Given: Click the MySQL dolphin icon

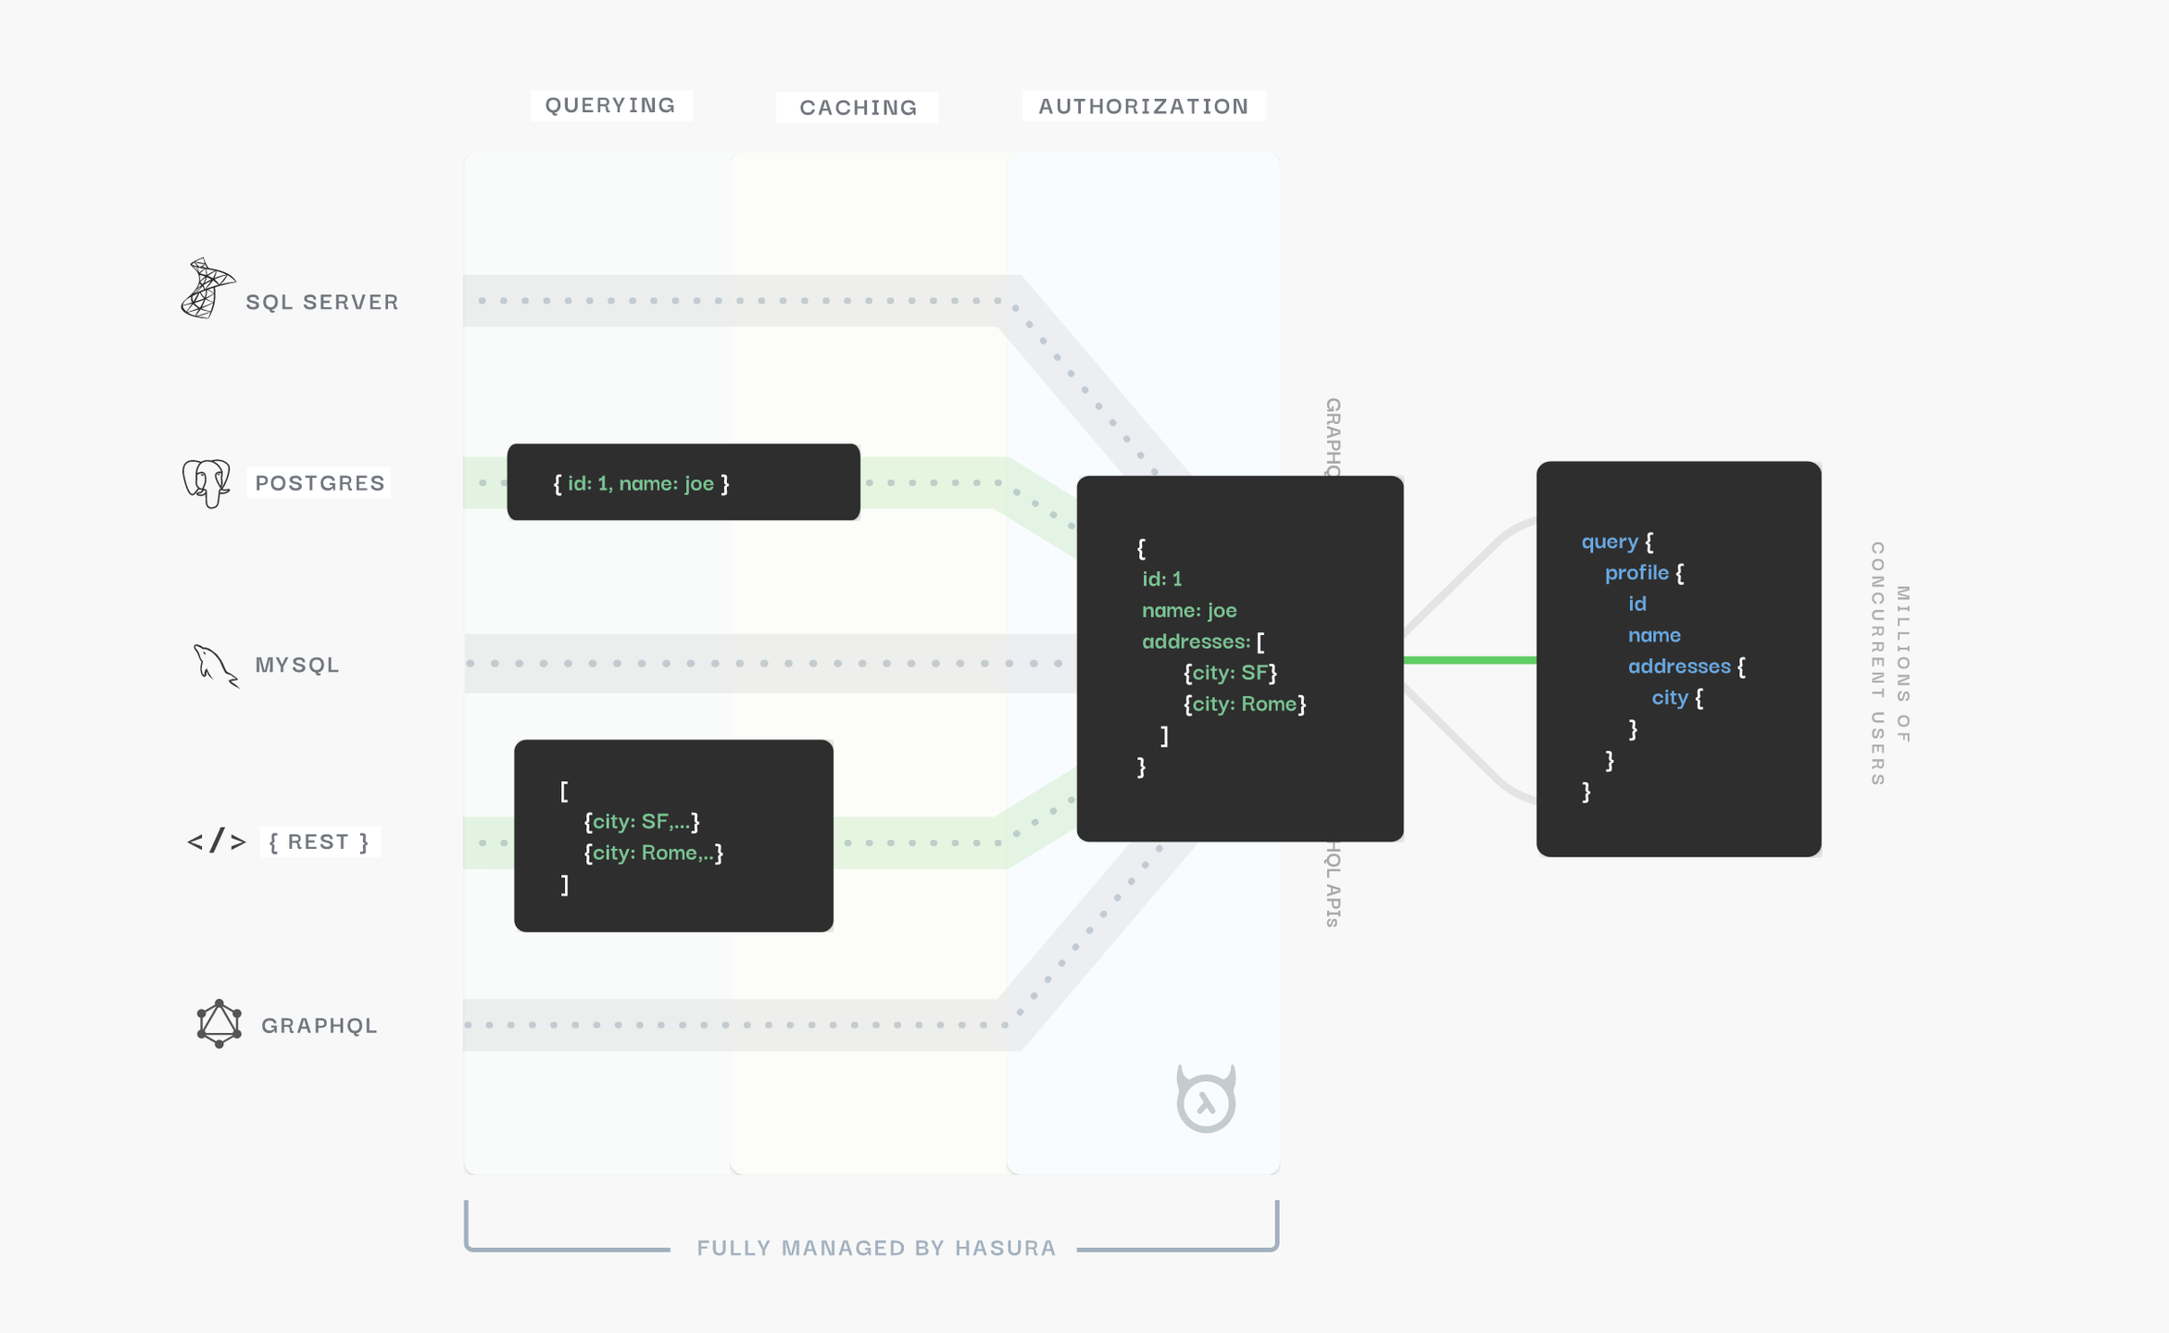Looking at the screenshot, I should coord(215,666).
